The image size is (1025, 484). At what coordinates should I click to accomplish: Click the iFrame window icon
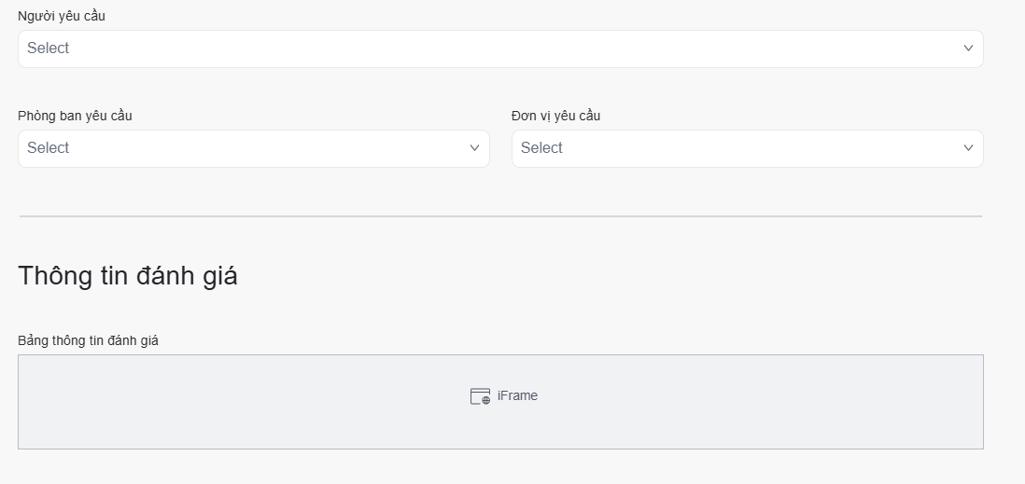click(480, 396)
